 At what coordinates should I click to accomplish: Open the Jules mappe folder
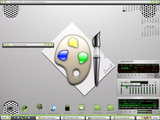pyautogui.click(x=110, y=107)
